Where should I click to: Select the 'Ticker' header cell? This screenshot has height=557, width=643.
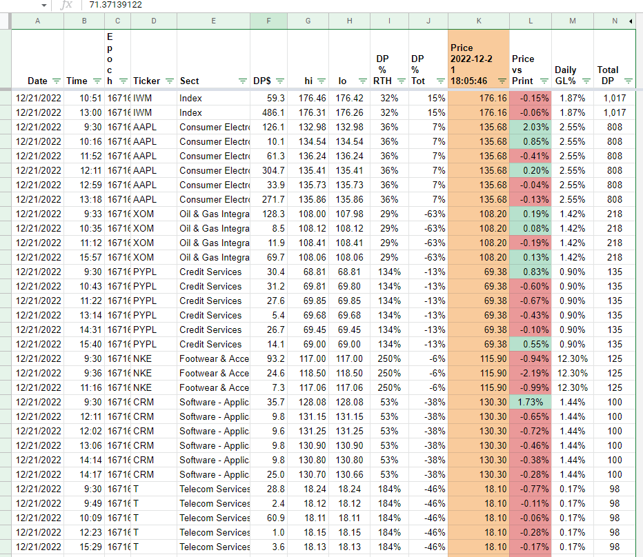click(x=154, y=59)
